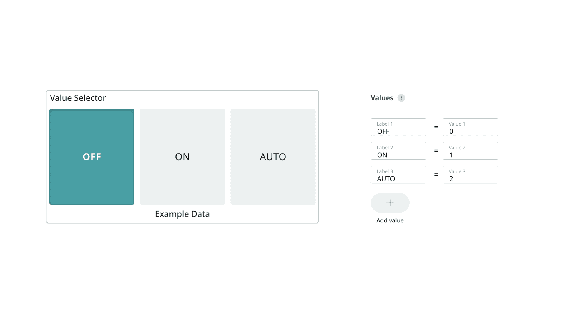This screenshot has width=565, height=317.
Task: Switch the Value Selector to ON
Action: click(x=182, y=157)
